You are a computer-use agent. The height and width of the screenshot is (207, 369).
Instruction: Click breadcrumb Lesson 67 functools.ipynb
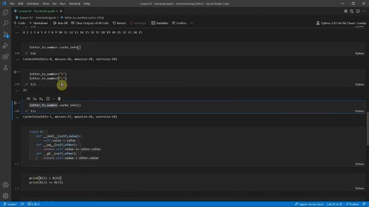pyautogui.click(x=36, y=18)
